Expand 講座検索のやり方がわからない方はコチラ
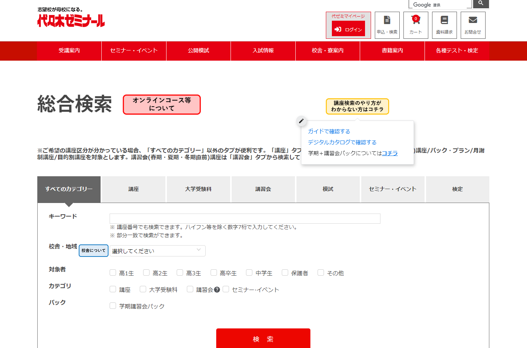This screenshot has height=348, width=527. point(357,107)
